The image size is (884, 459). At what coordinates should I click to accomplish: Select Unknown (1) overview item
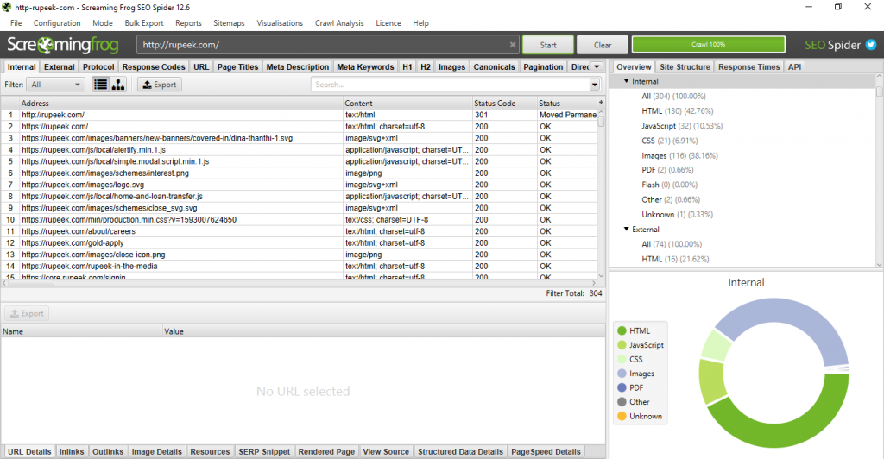(677, 215)
